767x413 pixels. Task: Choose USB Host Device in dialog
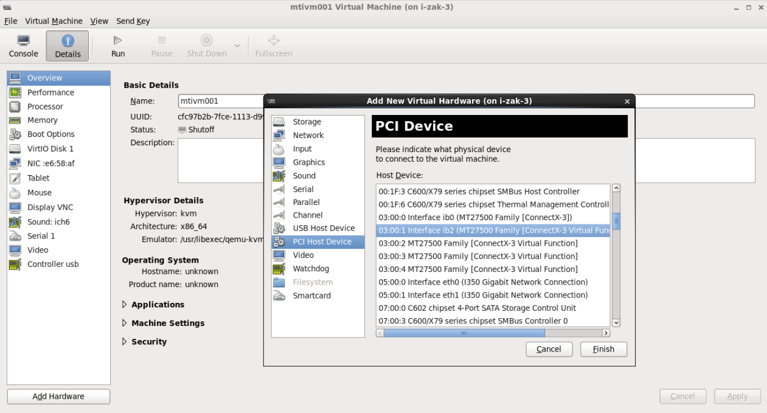318,228
